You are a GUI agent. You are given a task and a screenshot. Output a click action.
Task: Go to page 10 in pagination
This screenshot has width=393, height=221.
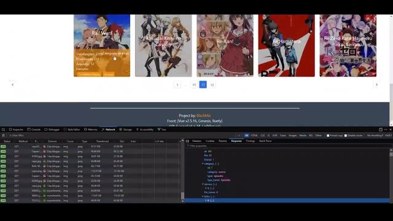(x=194, y=85)
